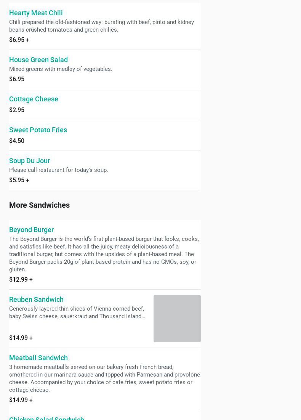Click the Reuben Sandwich truncated description
The height and width of the screenshot is (420, 301).
(x=77, y=312)
